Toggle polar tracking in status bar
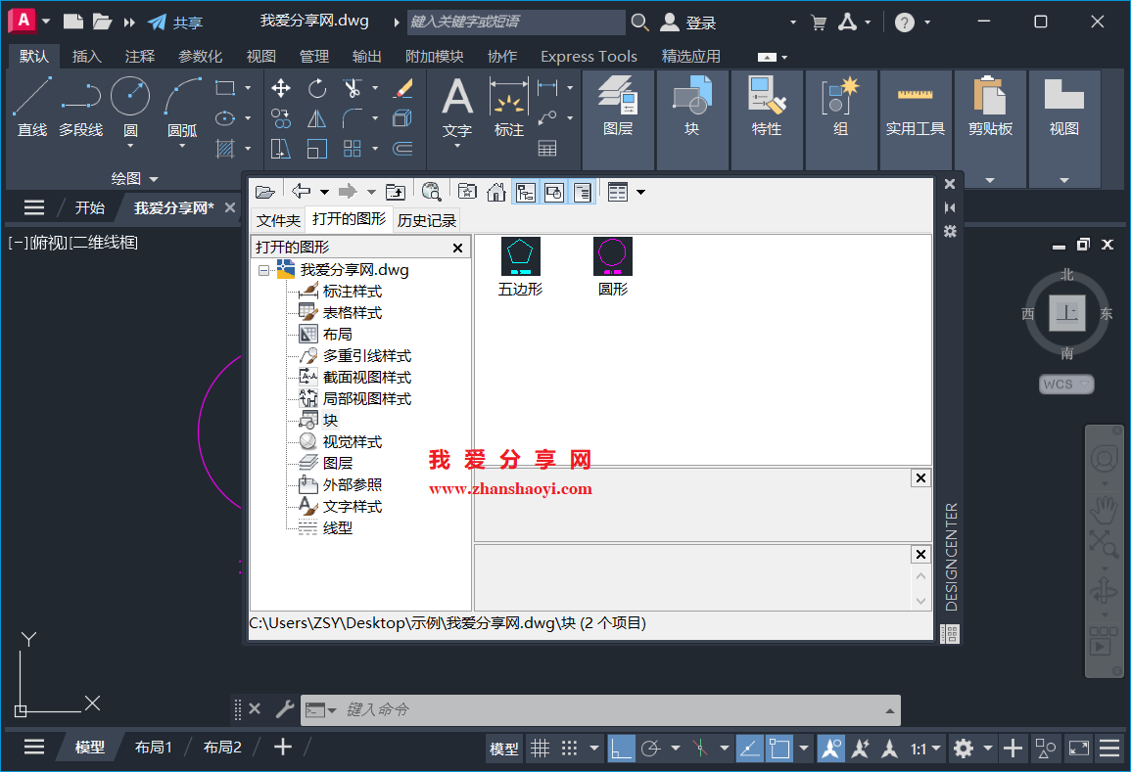This screenshot has width=1131, height=772. click(x=650, y=749)
